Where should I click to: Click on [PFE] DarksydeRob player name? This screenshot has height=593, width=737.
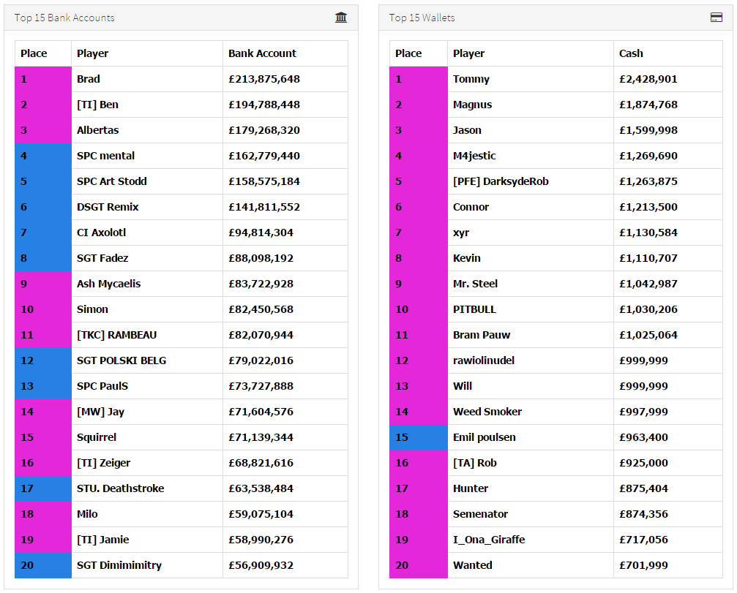(x=501, y=181)
